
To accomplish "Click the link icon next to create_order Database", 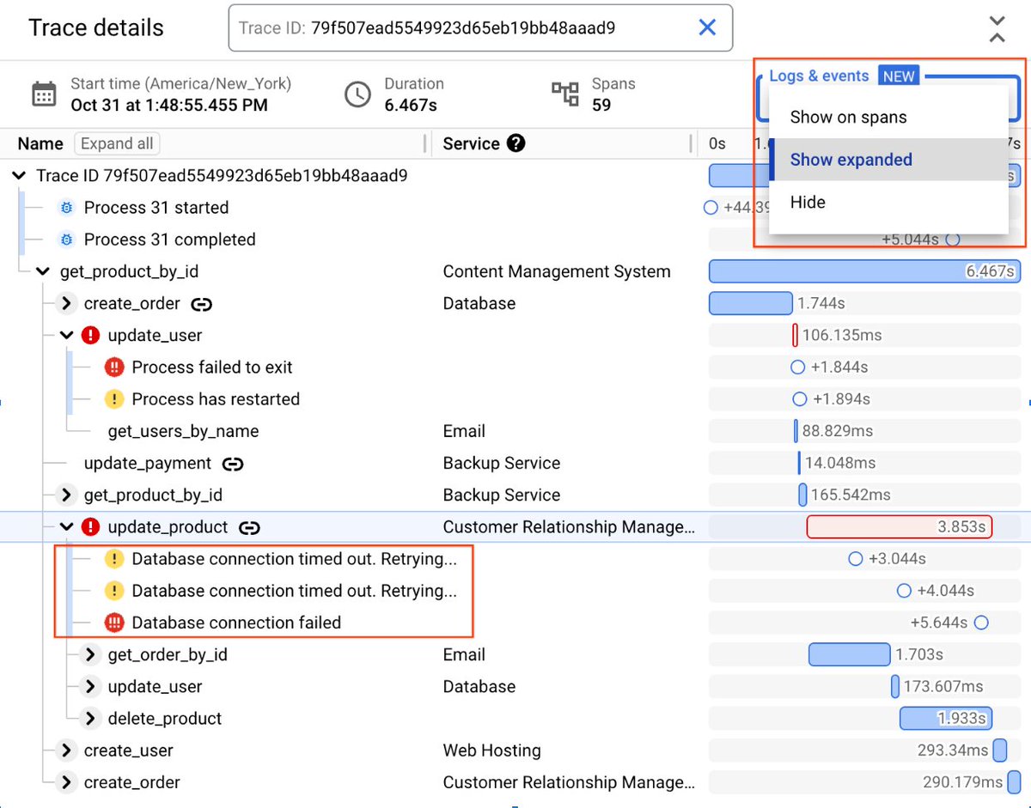I will pos(201,304).
